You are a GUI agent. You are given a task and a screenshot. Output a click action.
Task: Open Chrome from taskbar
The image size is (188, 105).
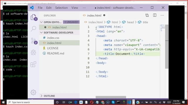point(103,102)
